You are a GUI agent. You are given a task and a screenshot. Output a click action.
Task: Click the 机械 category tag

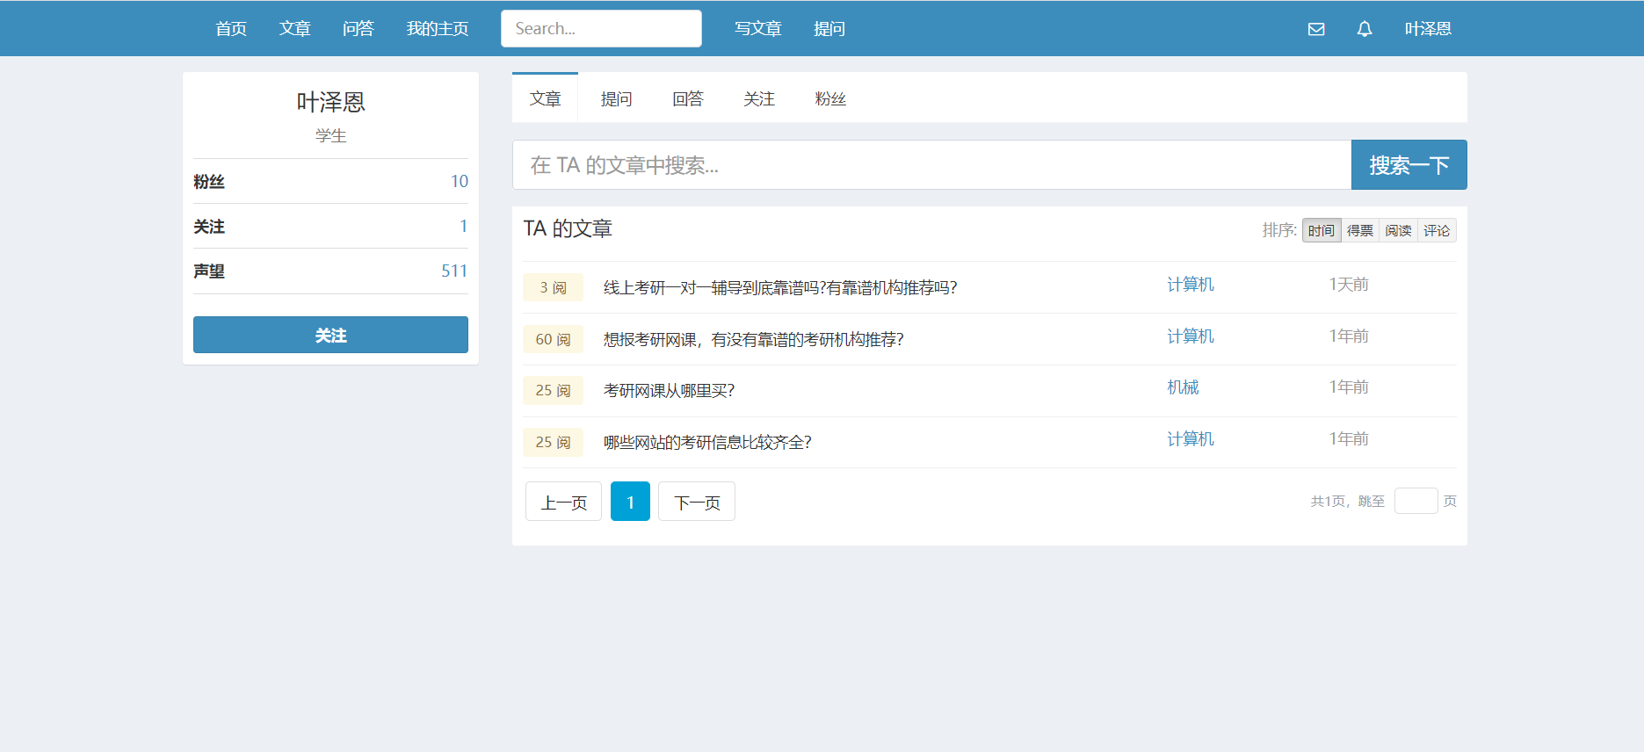(x=1183, y=387)
